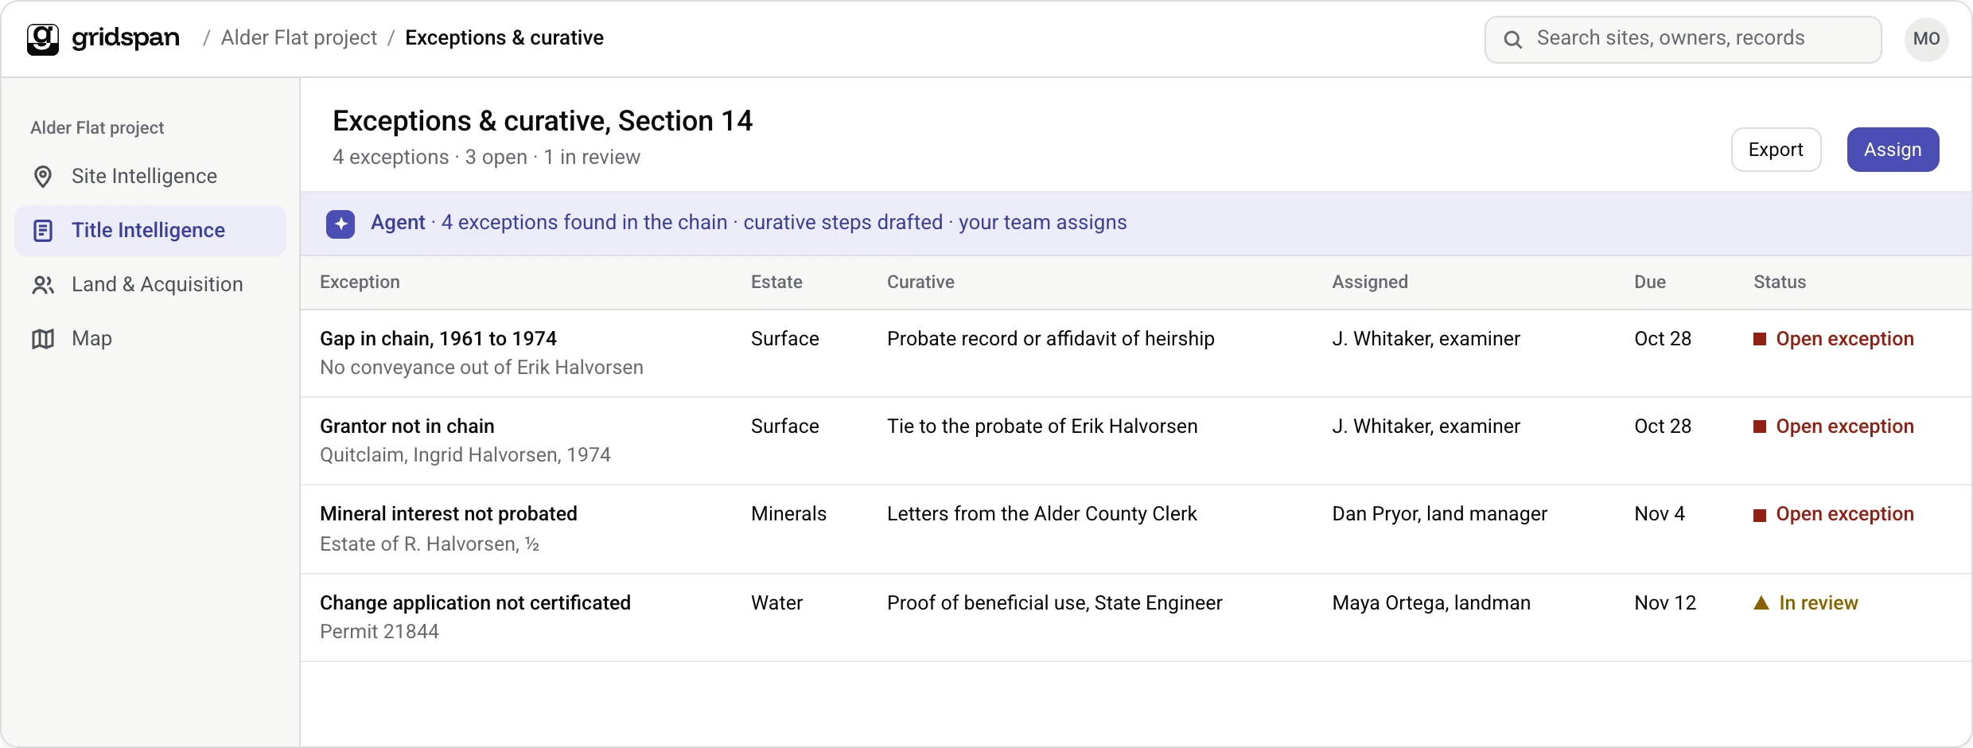This screenshot has height=748, width=1973.
Task: Click 'Maya Ortega, landman' cell
Action: [x=1431, y=603]
